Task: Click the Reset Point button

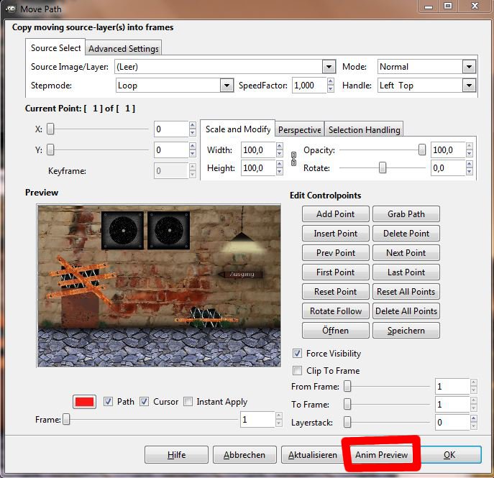Action: [336, 292]
